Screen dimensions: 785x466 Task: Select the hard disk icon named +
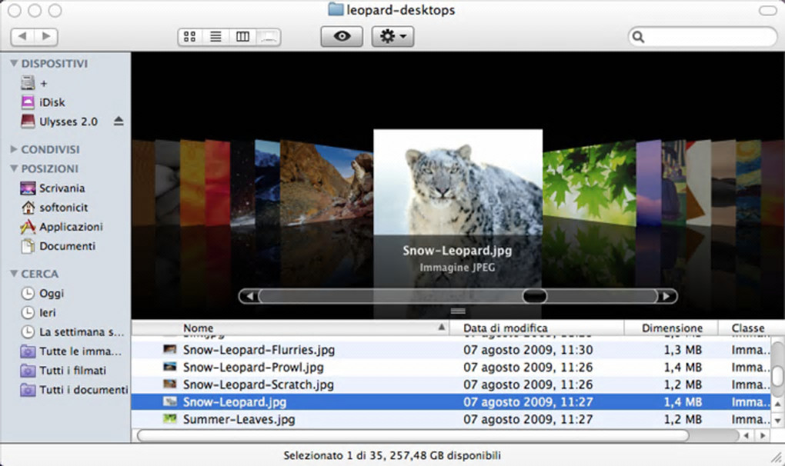click(28, 83)
